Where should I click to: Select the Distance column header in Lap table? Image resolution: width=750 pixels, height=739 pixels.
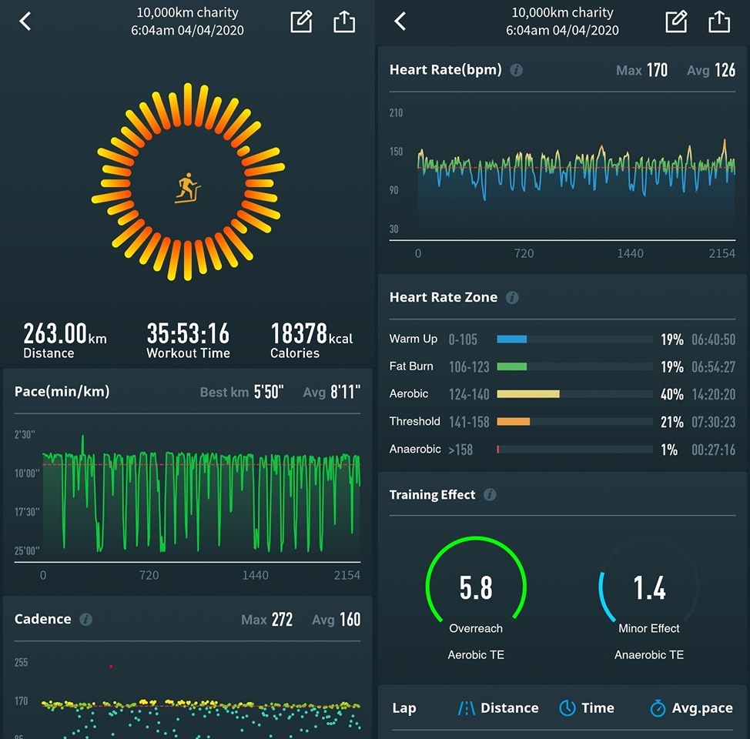click(497, 708)
